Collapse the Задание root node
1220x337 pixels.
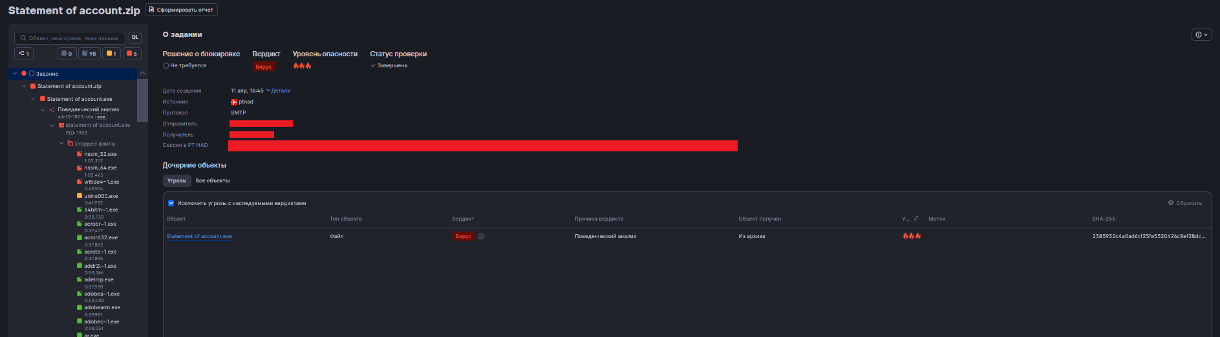coord(15,74)
